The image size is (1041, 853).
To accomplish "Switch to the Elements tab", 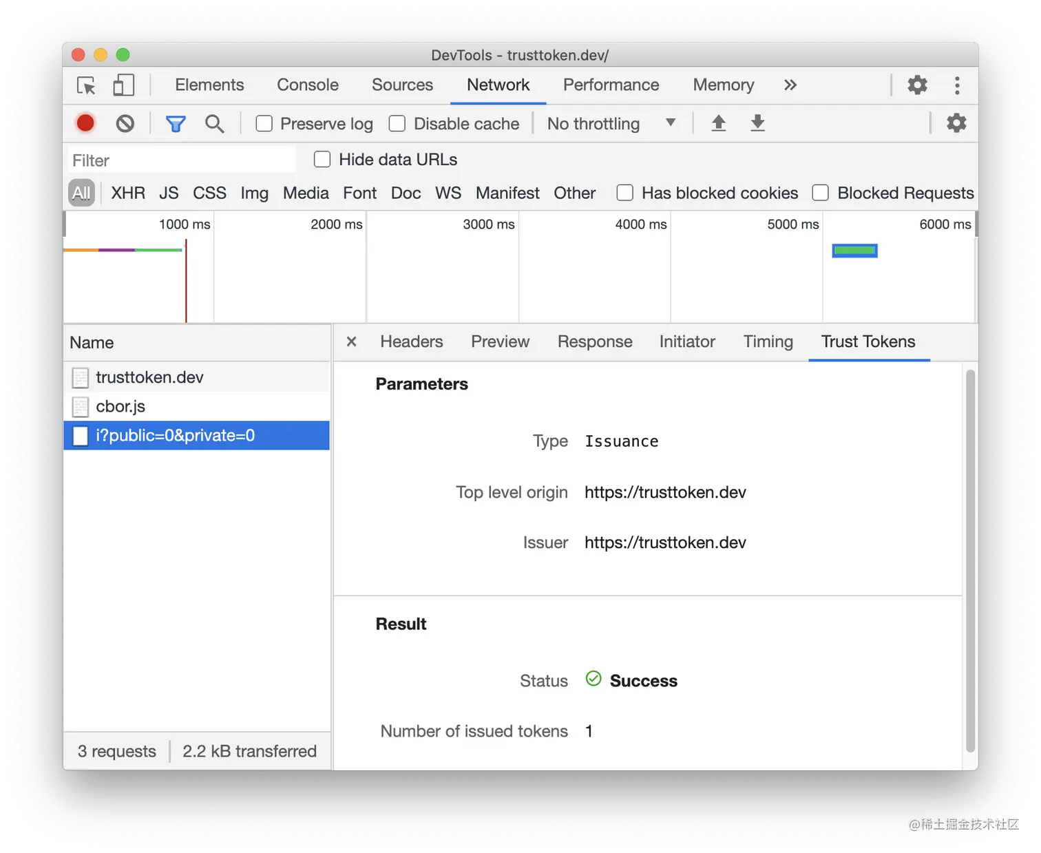I will pyautogui.click(x=209, y=85).
